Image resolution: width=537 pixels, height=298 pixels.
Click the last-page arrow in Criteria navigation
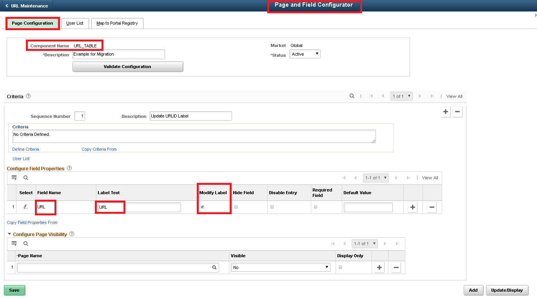(432, 96)
